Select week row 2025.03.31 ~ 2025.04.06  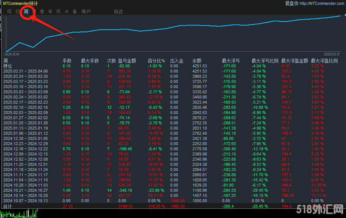tap(26, 71)
